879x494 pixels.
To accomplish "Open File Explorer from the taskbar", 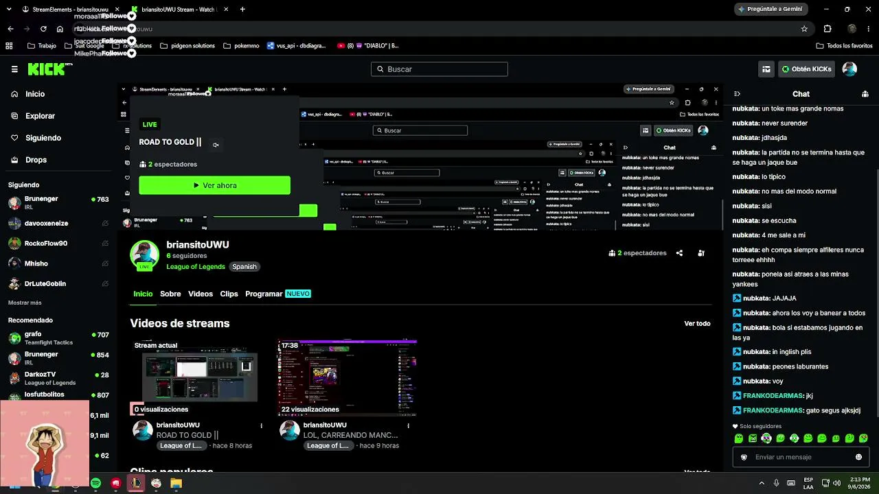I will click(176, 484).
